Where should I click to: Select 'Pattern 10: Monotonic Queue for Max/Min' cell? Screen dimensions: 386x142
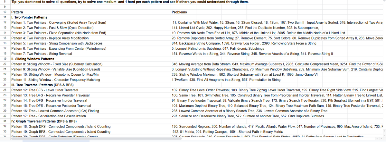tap(91, 75)
